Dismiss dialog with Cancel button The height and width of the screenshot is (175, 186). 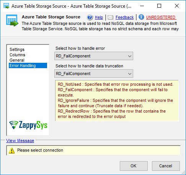coord(166,166)
